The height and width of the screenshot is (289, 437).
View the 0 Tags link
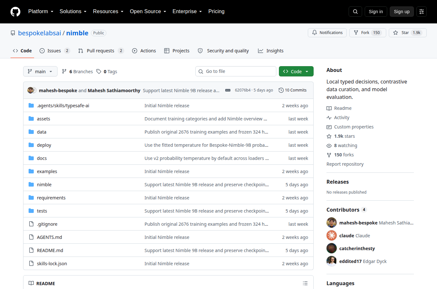107,71
